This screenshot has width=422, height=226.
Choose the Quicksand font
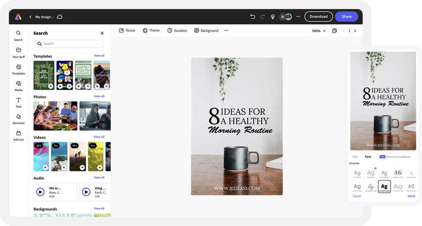357,187
